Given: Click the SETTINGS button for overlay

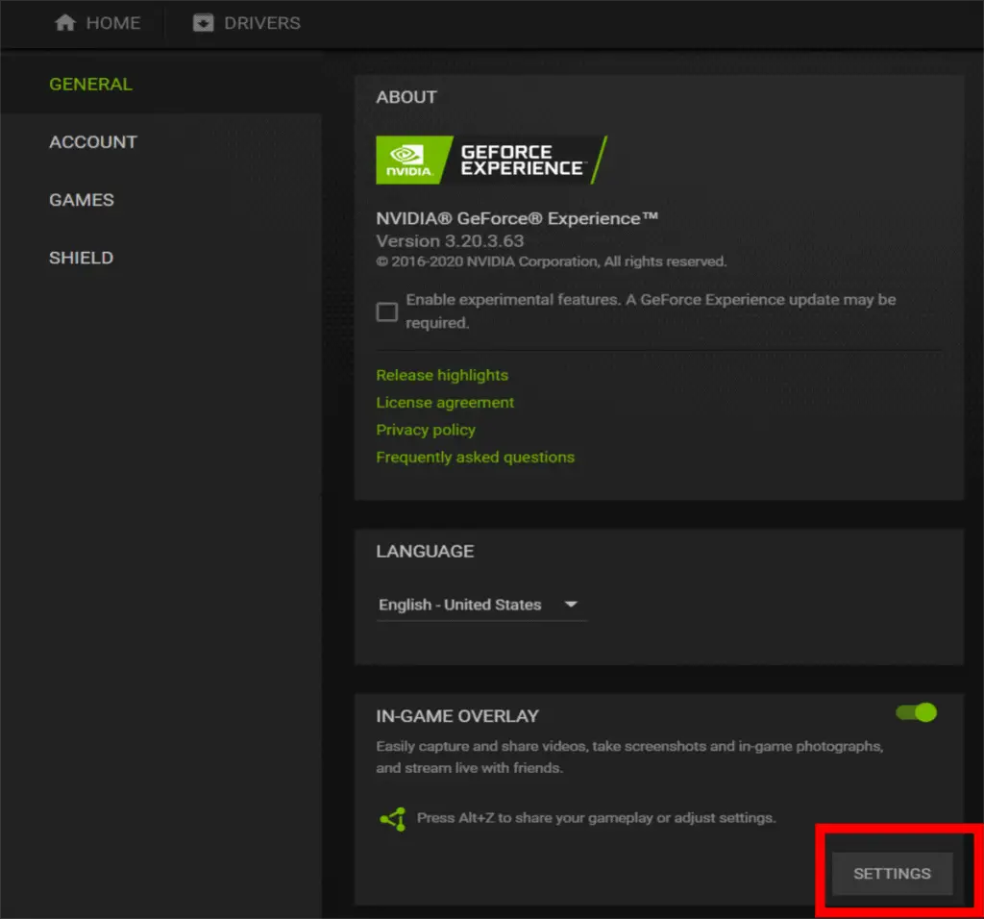Looking at the screenshot, I should click(x=892, y=873).
